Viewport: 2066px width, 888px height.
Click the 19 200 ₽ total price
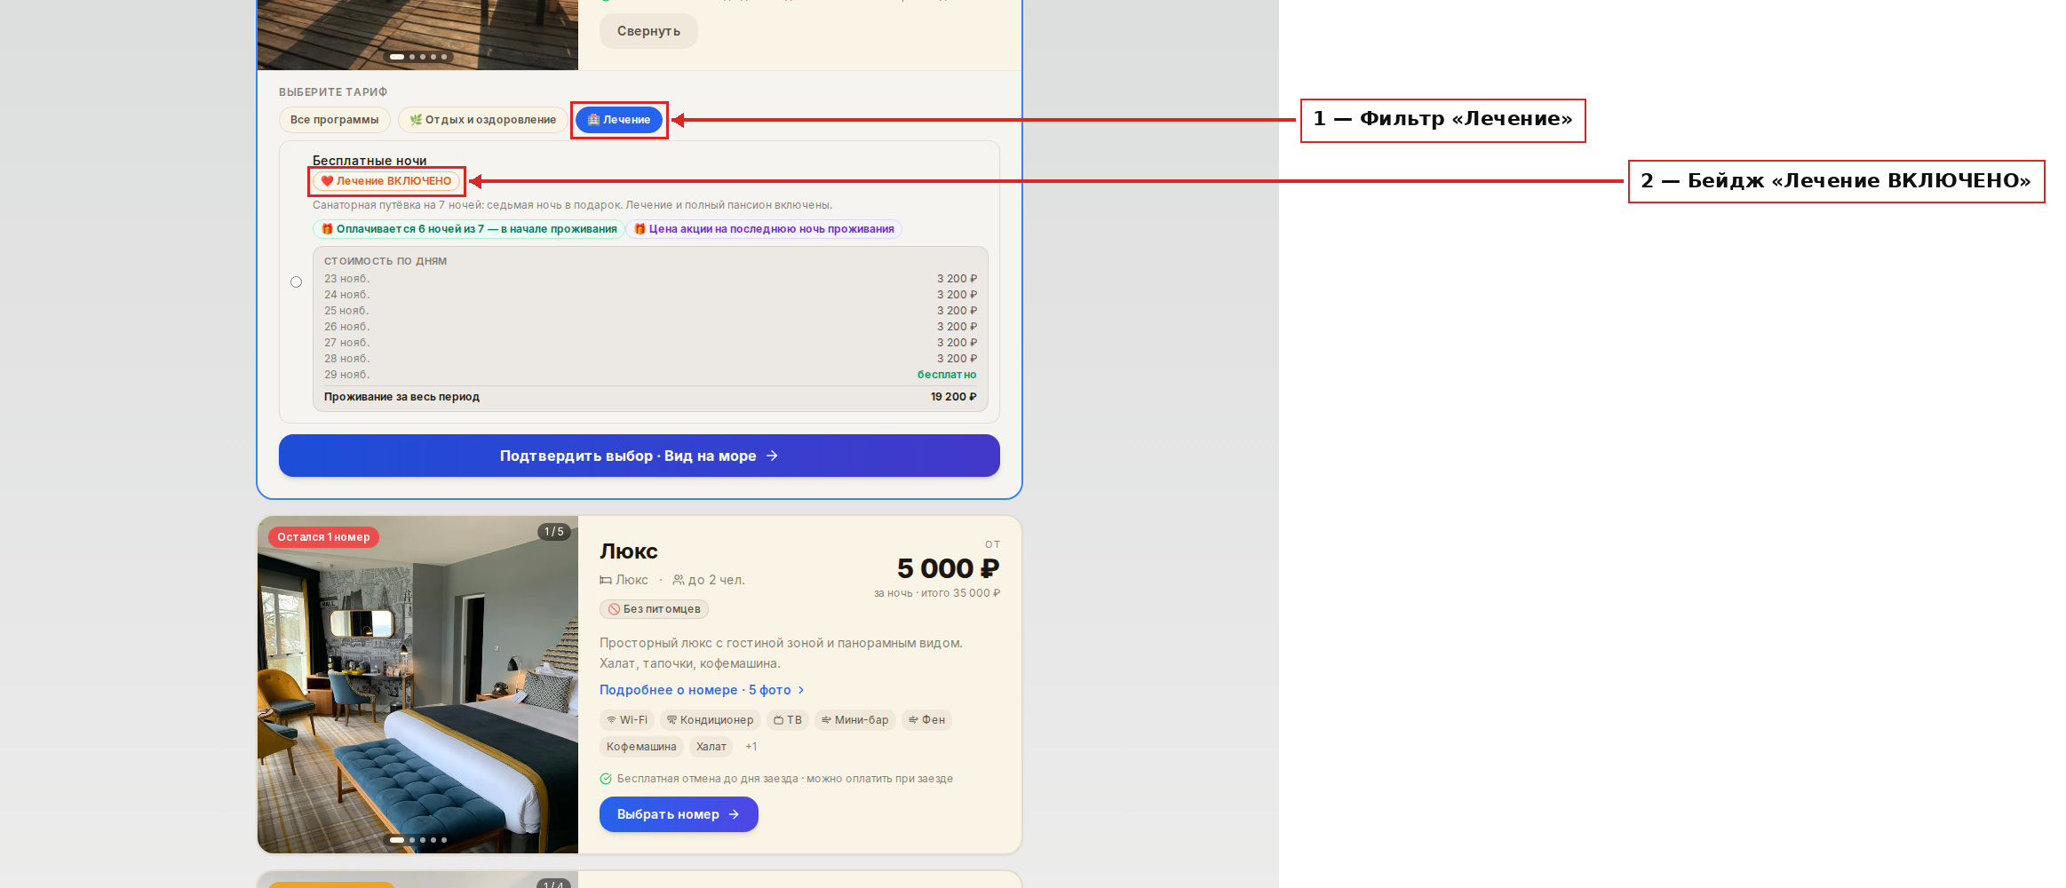[953, 397]
